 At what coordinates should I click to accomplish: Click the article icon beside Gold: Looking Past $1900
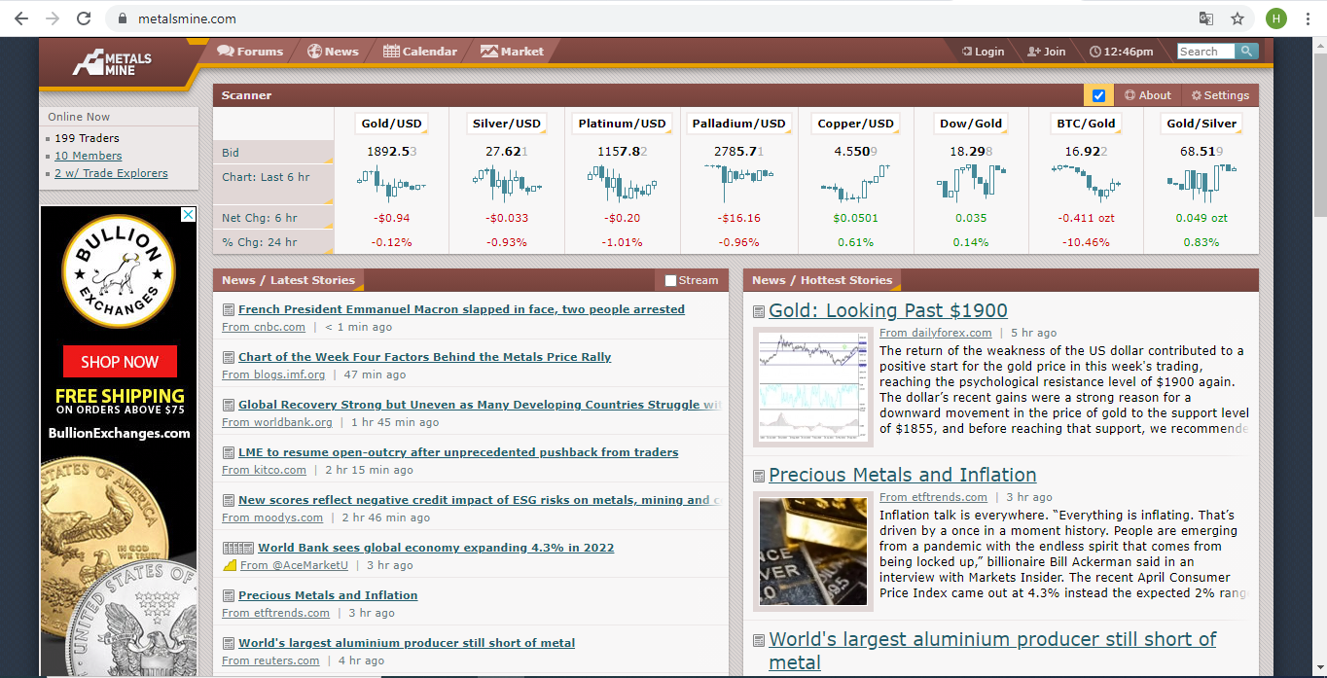click(759, 311)
